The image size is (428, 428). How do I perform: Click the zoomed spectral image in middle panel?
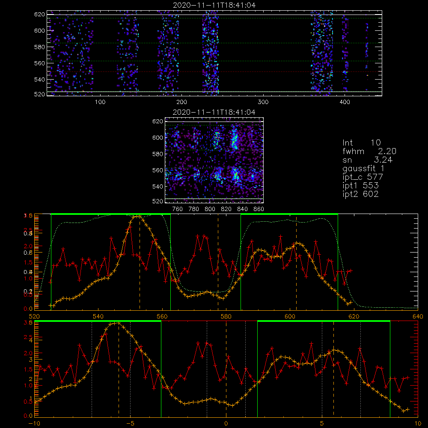214,160
